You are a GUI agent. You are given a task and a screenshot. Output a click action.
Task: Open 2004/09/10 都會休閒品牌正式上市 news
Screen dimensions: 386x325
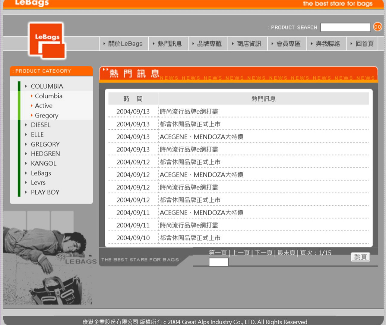coord(190,238)
